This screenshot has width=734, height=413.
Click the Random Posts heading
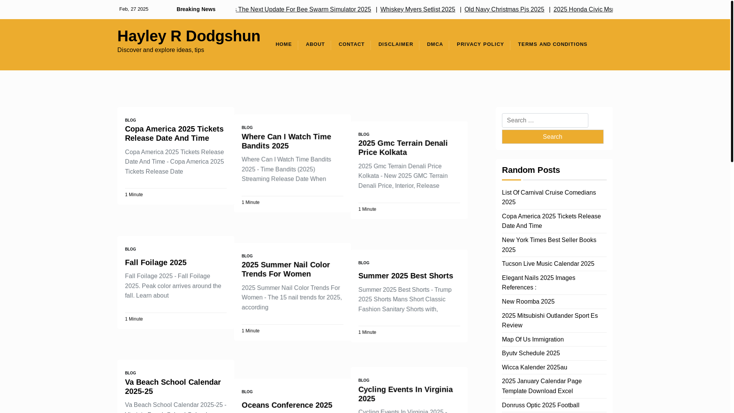531,170
